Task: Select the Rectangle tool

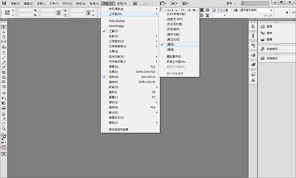Action: [x=3, y=77]
